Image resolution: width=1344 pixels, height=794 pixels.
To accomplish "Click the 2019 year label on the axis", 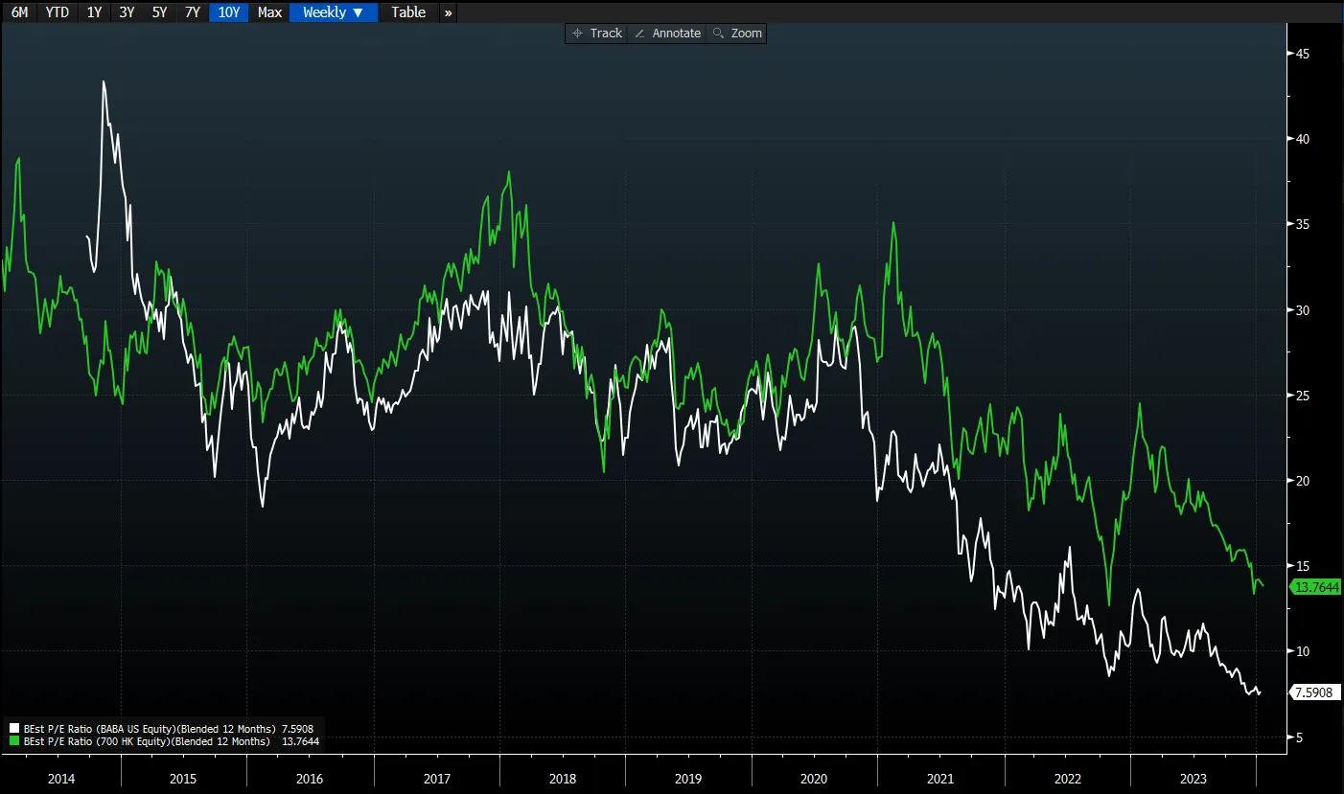I will 688,779.
